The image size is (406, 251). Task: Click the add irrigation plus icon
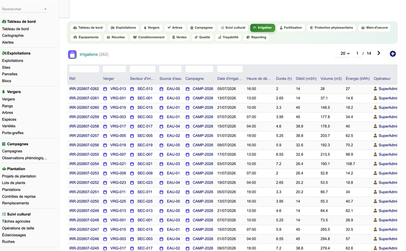pyautogui.click(x=393, y=54)
